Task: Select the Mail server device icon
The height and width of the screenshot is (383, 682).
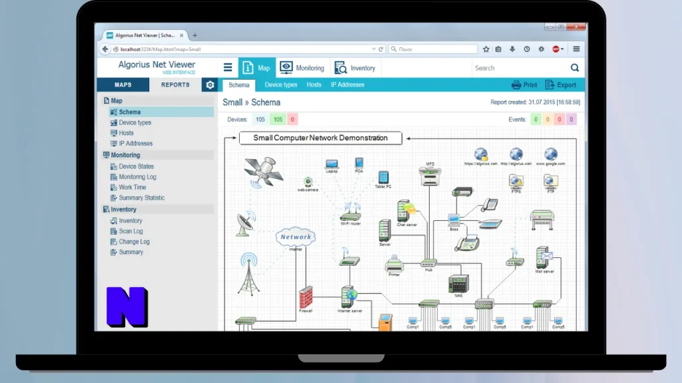Action: [x=544, y=257]
